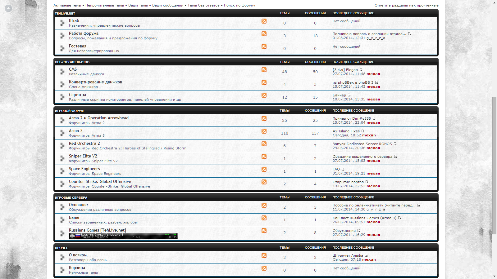Open the Баны forum
The image size is (497, 279).
click(74, 217)
